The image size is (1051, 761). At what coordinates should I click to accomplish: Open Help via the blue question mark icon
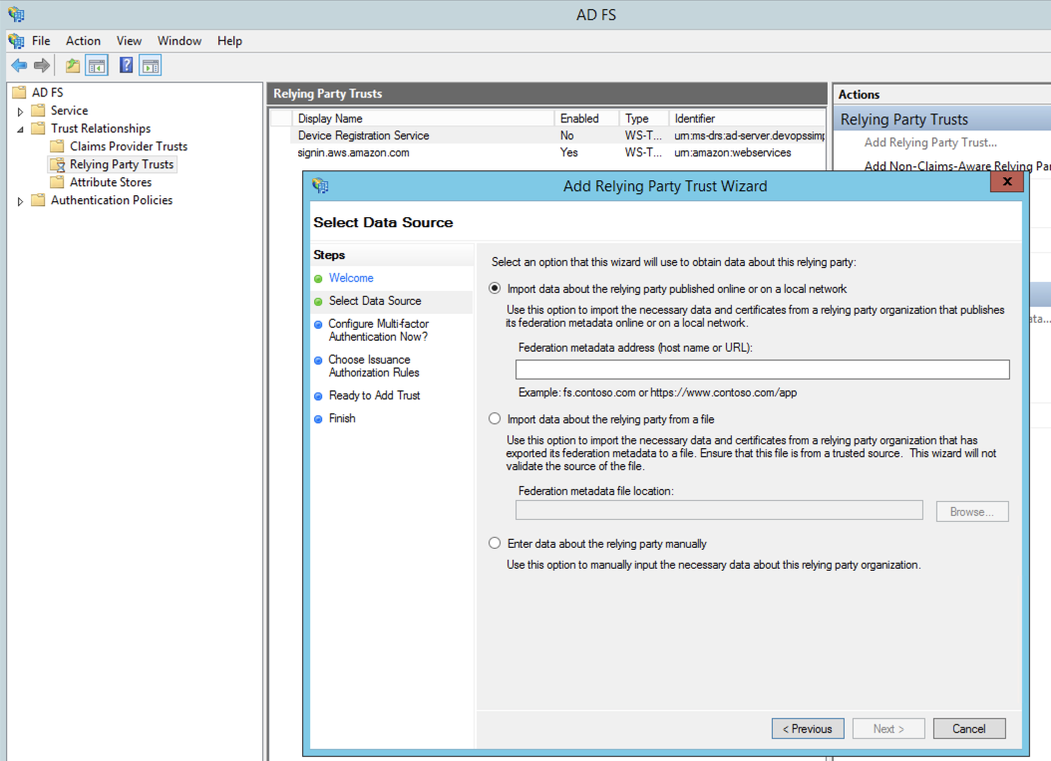click(x=127, y=66)
